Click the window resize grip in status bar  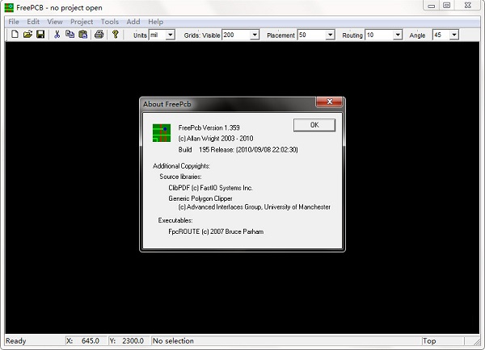477,342
